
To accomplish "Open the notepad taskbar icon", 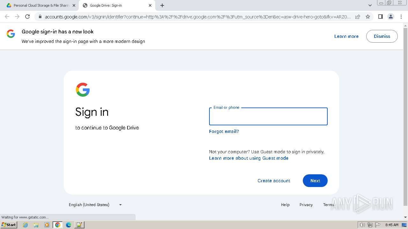I will (79, 225).
